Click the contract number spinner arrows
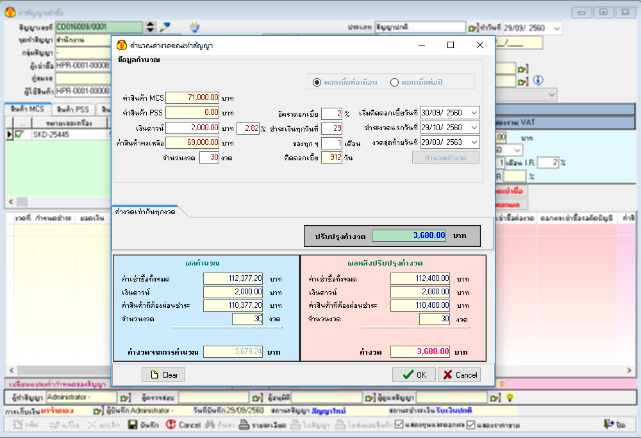Viewport: 641px width, 438px height. pos(151,27)
